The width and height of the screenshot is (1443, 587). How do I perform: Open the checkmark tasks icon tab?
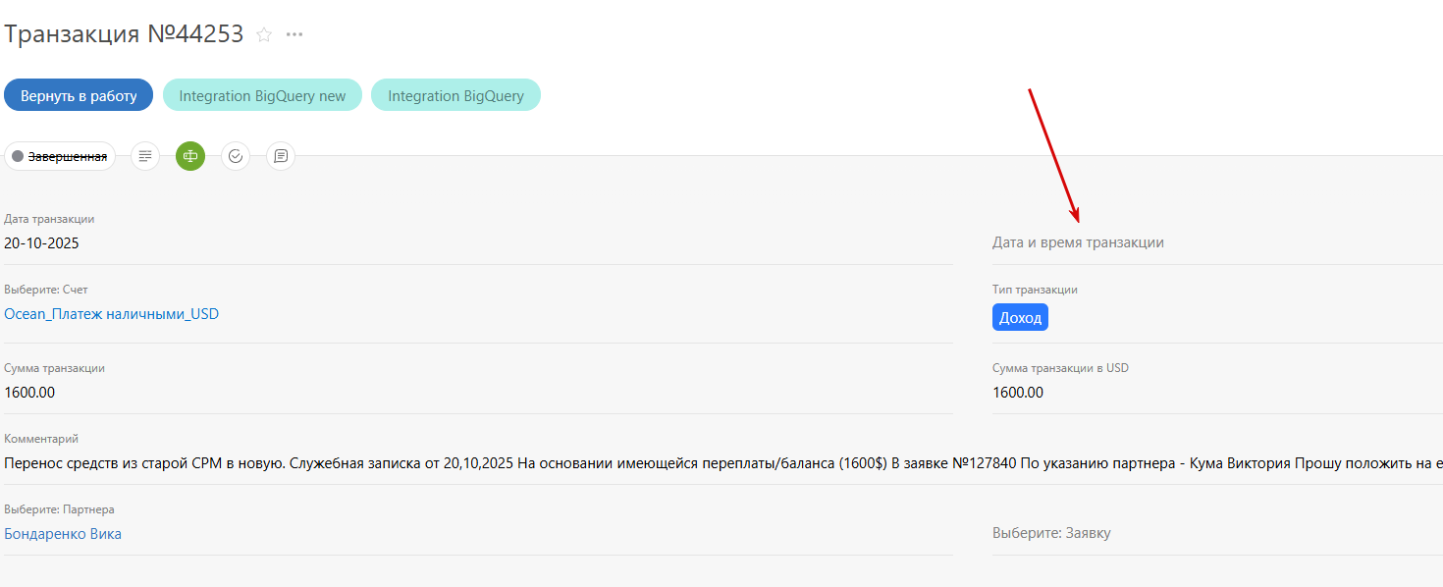(236, 156)
